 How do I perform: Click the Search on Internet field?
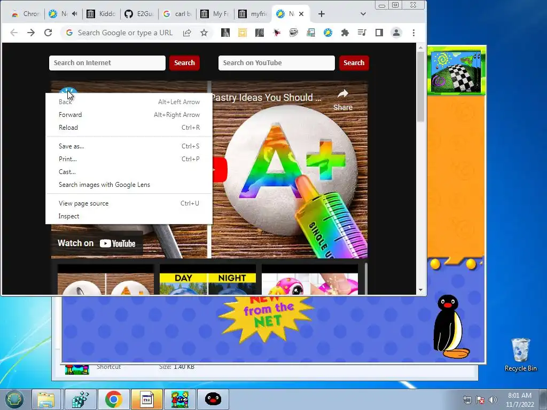(107, 63)
